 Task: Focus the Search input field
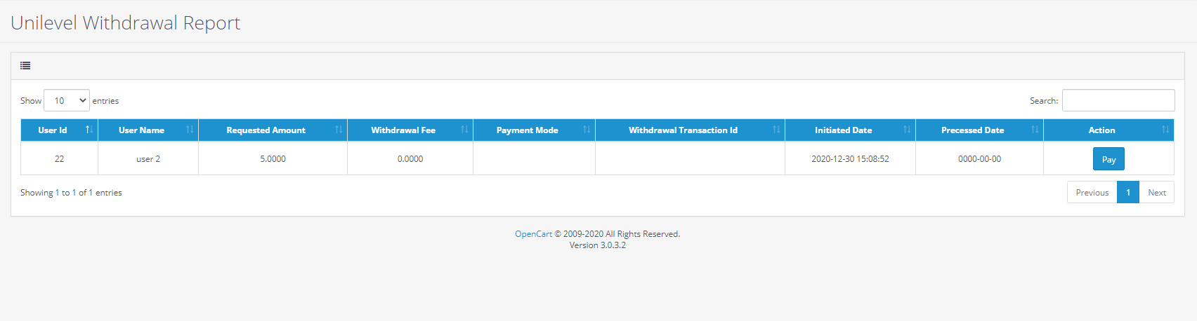coord(1118,100)
